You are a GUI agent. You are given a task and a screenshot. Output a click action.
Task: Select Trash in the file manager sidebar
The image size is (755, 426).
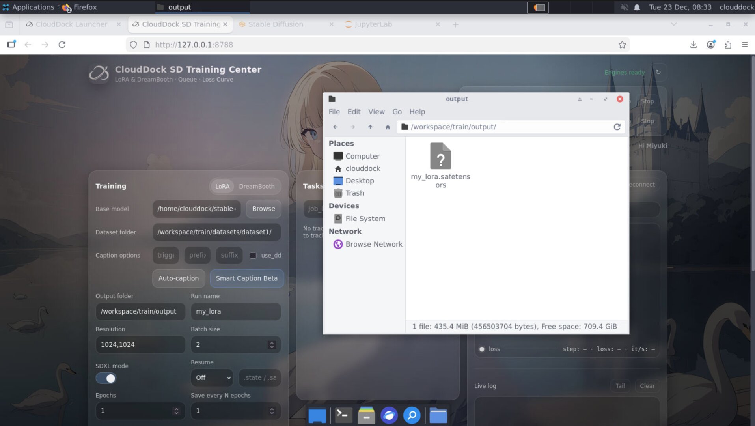pos(354,193)
